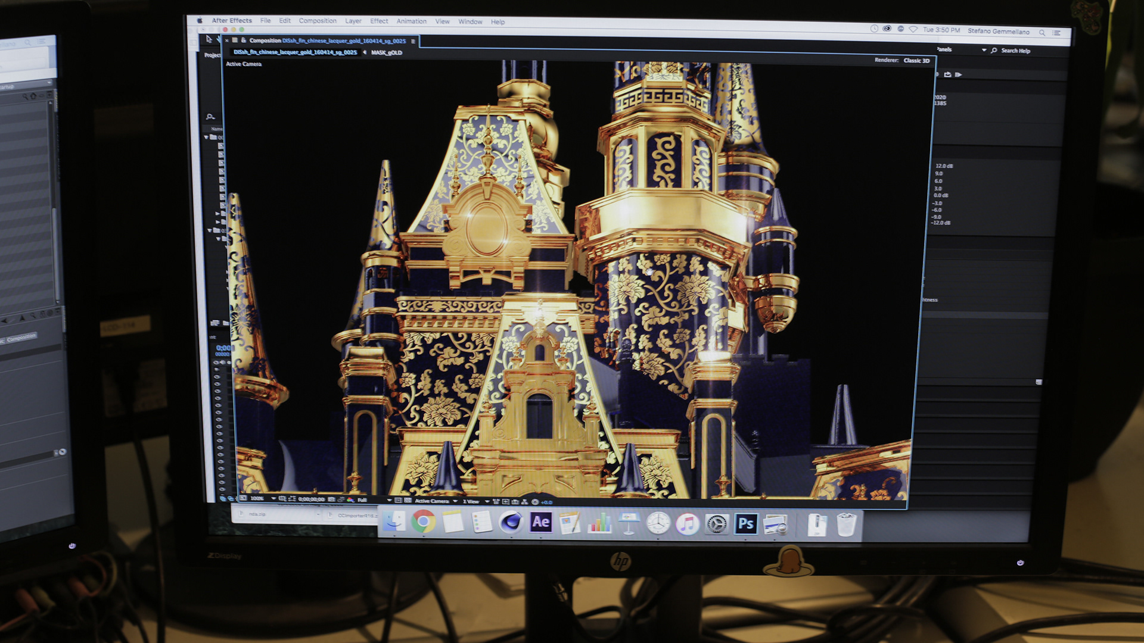Click the Search Help field
The image size is (1144, 643).
point(1015,51)
